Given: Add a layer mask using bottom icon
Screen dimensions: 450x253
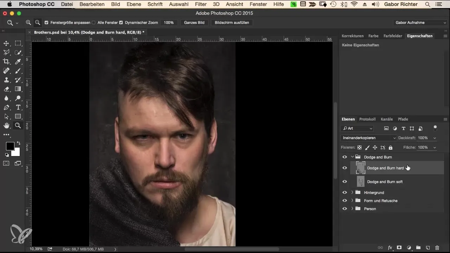Looking at the screenshot, I should 399,248.
